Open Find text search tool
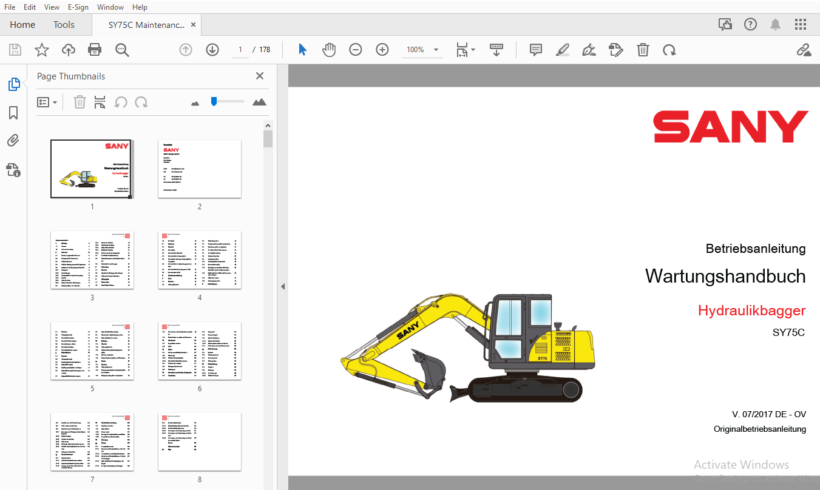 (123, 50)
